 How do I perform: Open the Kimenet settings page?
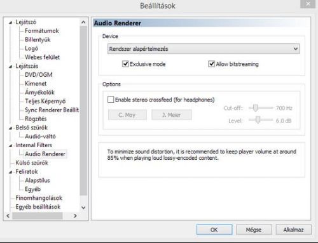[x=36, y=84]
